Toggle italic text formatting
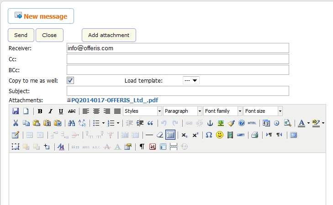This screenshot has height=205, width=333. [x=50, y=111]
